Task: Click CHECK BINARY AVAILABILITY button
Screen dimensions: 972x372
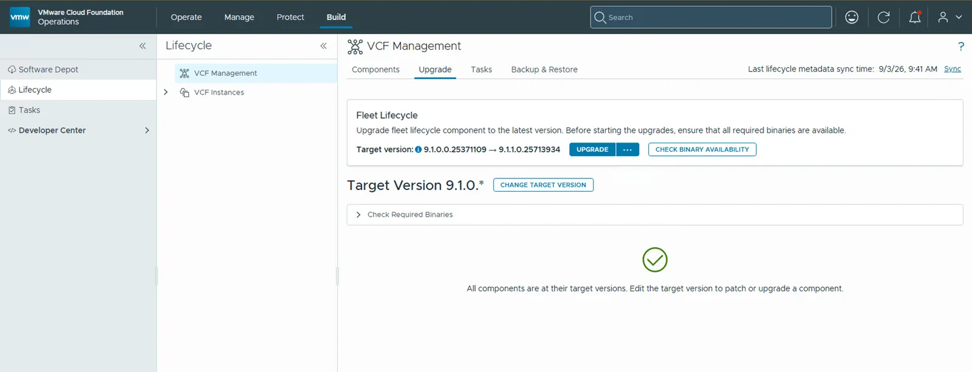Action: coord(702,149)
